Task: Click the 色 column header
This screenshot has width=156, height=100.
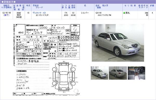Action: point(85,5)
